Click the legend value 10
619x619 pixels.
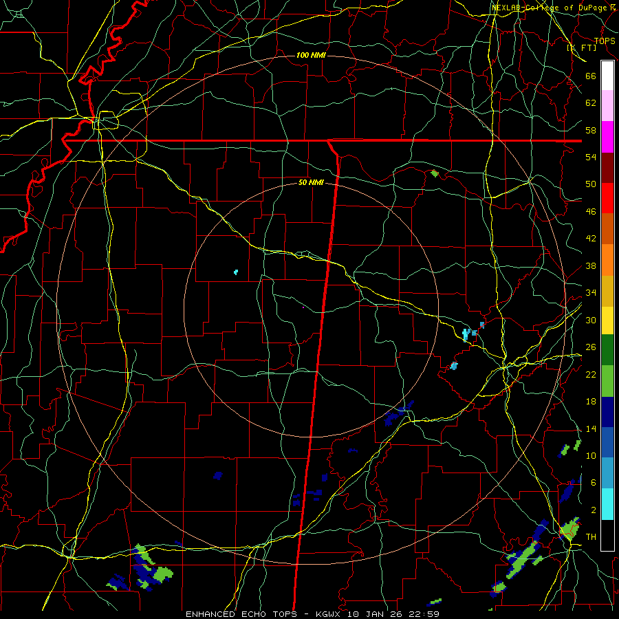pyautogui.click(x=591, y=455)
